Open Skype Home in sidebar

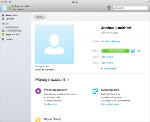click(x=12, y=15)
